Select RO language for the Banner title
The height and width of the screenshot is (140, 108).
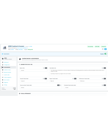coord(44,68)
